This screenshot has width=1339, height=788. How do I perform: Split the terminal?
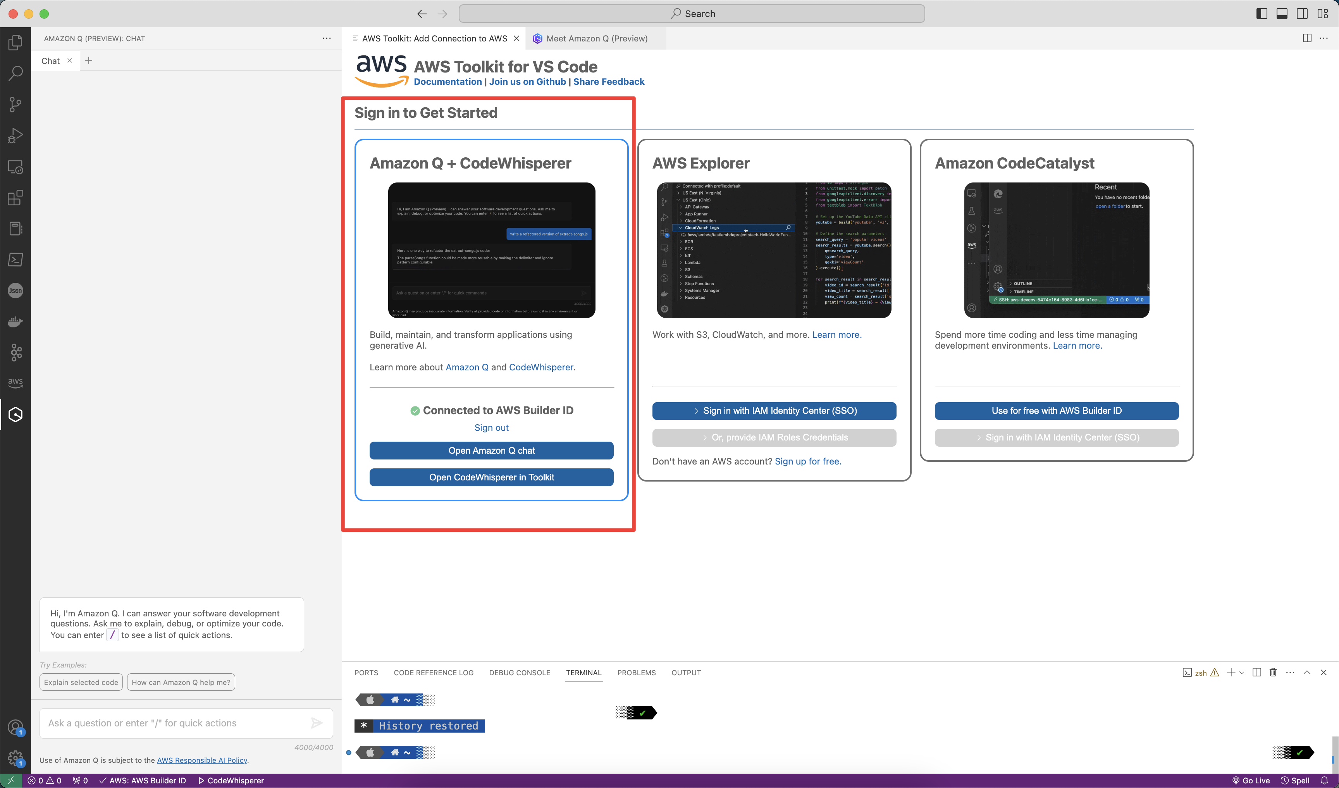point(1256,672)
